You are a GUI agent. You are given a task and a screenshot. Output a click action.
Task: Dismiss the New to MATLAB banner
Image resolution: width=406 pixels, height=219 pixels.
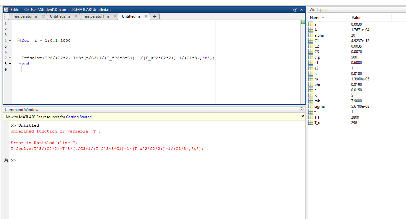pos(302,116)
